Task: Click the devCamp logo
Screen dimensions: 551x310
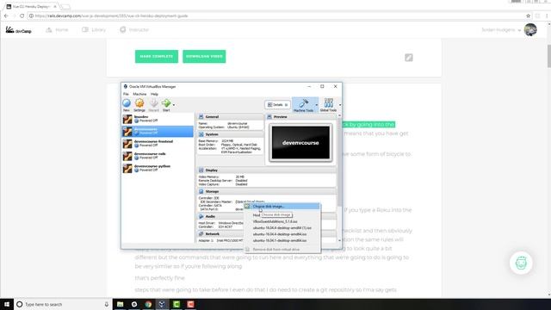Action: point(19,30)
